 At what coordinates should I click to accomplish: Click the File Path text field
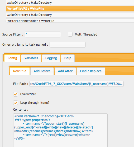click(76, 84)
